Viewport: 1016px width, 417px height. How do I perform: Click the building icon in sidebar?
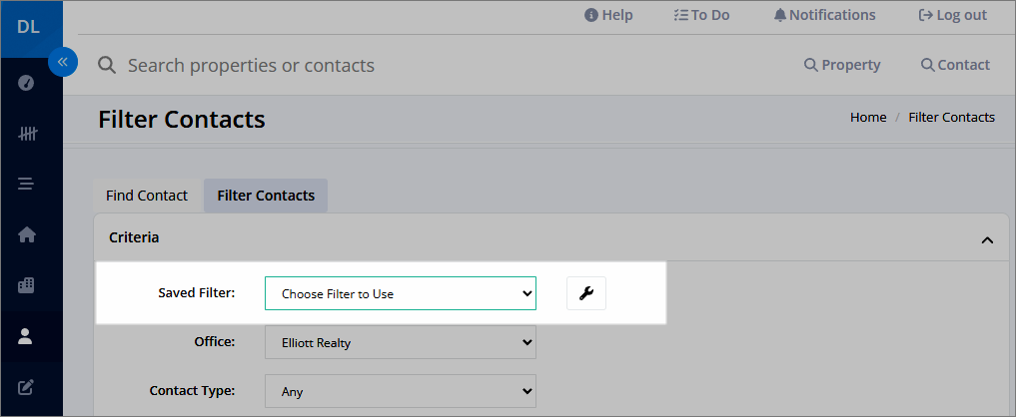[26, 285]
